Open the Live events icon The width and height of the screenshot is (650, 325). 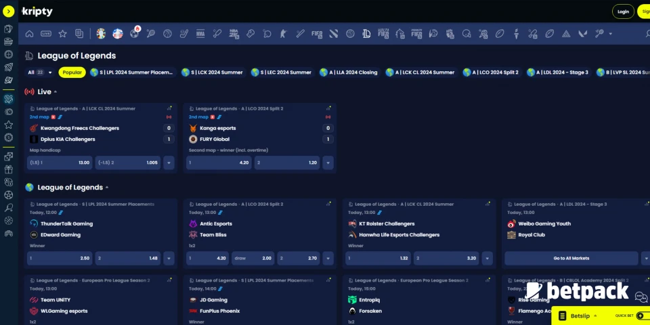coord(46,33)
